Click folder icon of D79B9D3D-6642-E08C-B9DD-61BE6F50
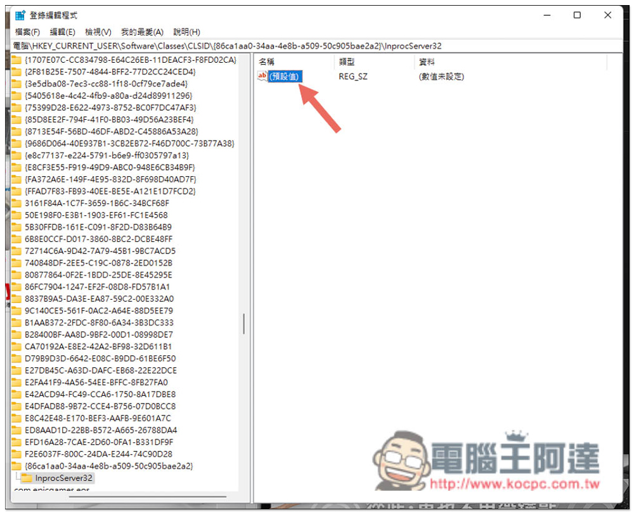This screenshot has height=515, width=634. [16, 359]
